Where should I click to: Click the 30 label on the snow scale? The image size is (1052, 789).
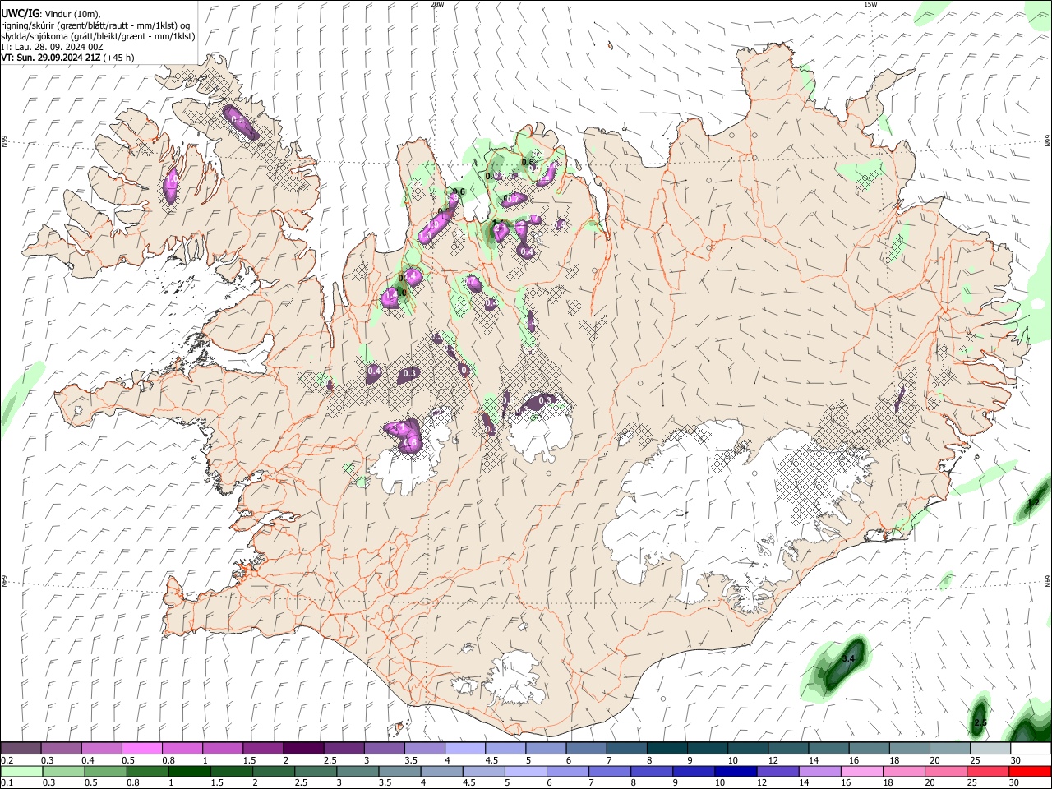[1016, 760]
